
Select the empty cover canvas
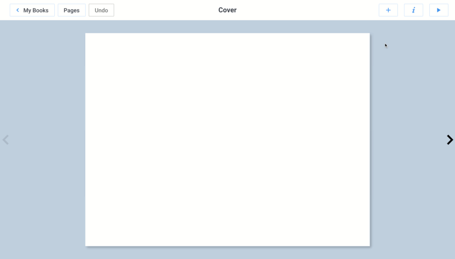click(x=227, y=139)
